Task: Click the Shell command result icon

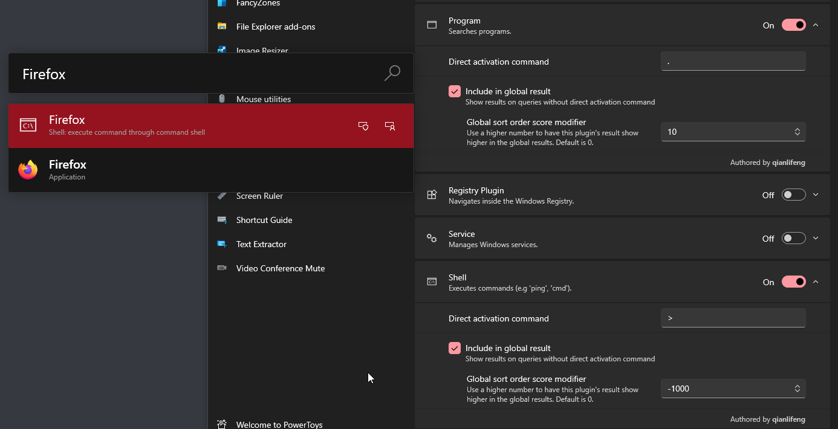Action: pyautogui.click(x=28, y=126)
